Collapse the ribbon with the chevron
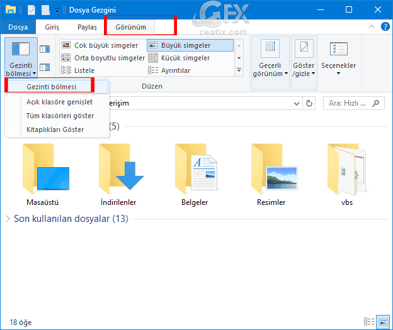Screen dimensions: 393x330 (x=372, y=26)
